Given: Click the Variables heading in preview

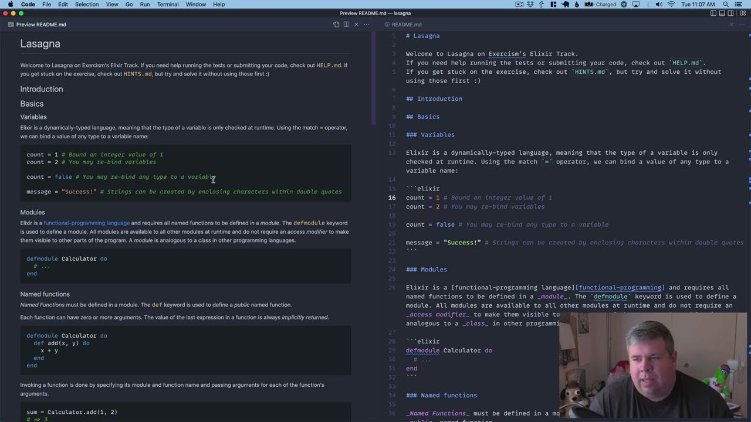Looking at the screenshot, I should click(33, 117).
